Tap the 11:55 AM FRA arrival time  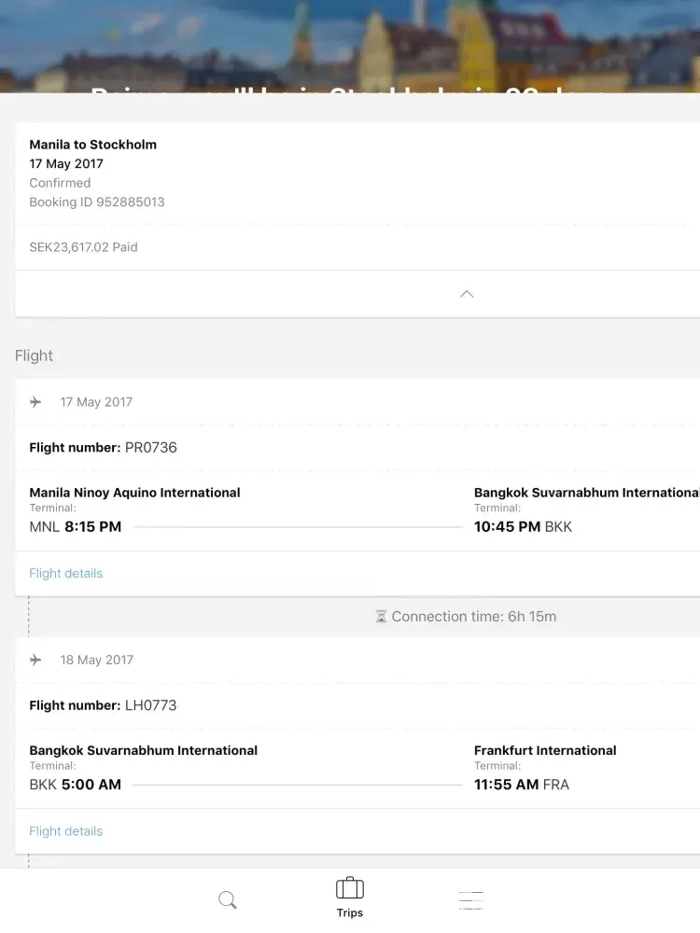[x=522, y=785]
